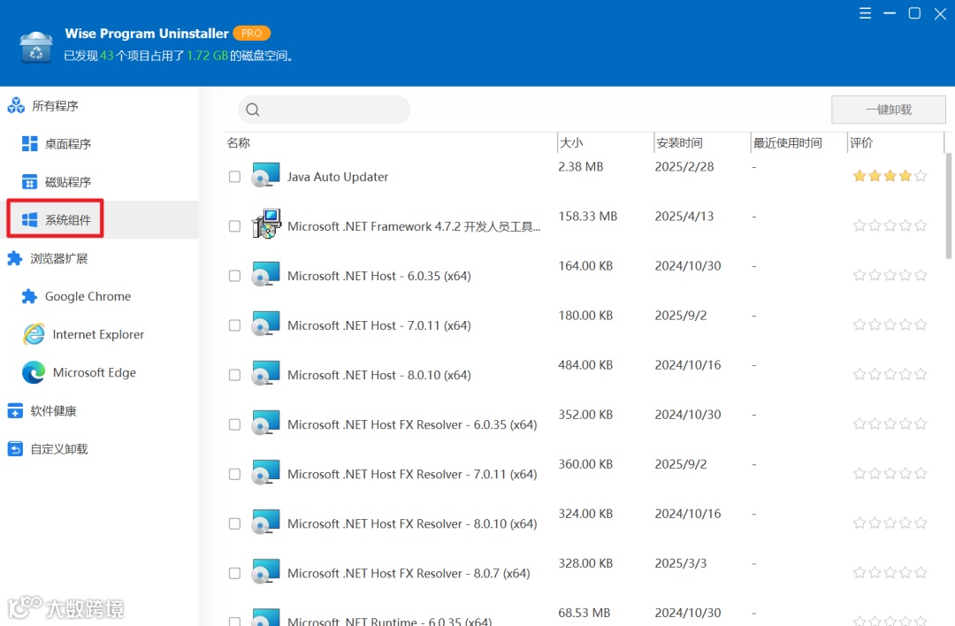The height and width of the screenshot is (626, 955).
Task: Click the 所有程序 sidebar icon
Action: 16,105
